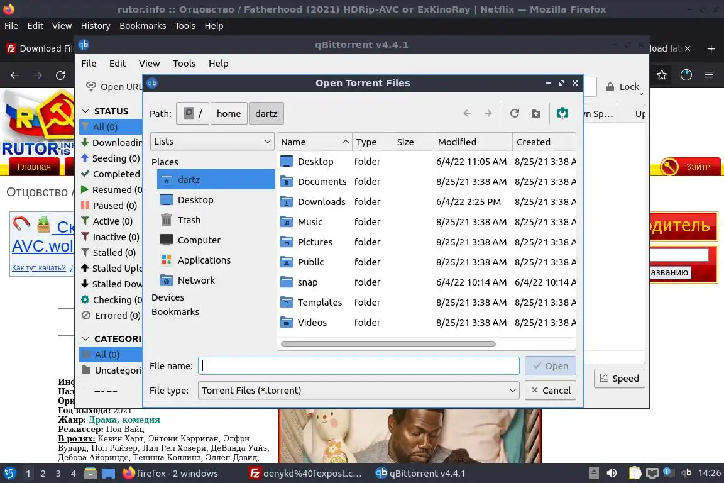
Task: Go forward in file dialog history
Action: 488,113
